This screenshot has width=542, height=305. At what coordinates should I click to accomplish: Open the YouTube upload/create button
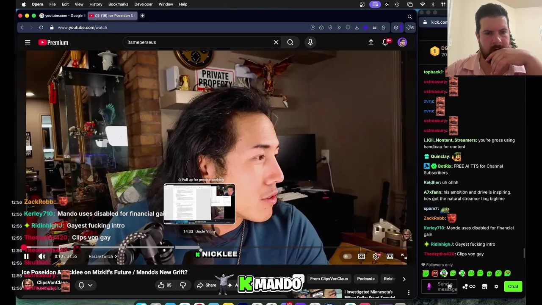pos(371,42)
